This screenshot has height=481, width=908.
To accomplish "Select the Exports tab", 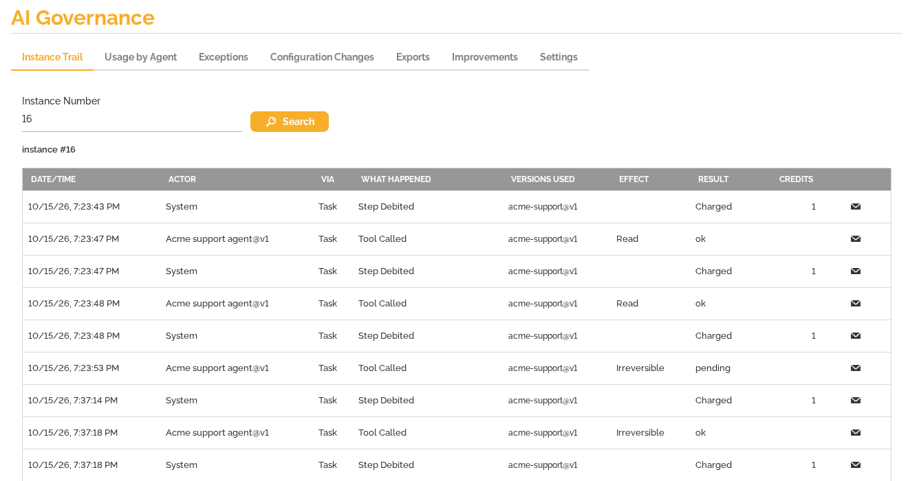I will tap(413, 57).
